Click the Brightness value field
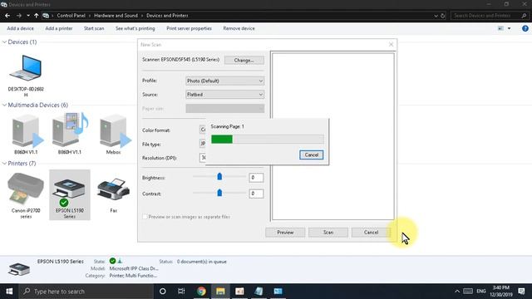This screenshot has height=299, width=532. tap(256, 177)
